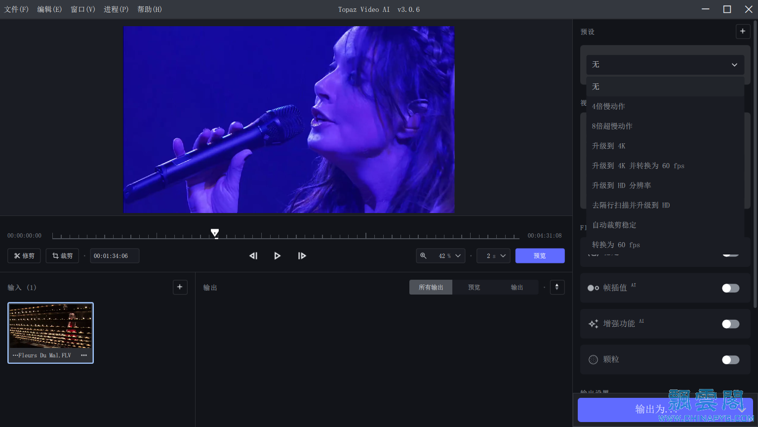Open the 窗口(V) menu
Screen dimensions: 758x427
tap(83, 9)
